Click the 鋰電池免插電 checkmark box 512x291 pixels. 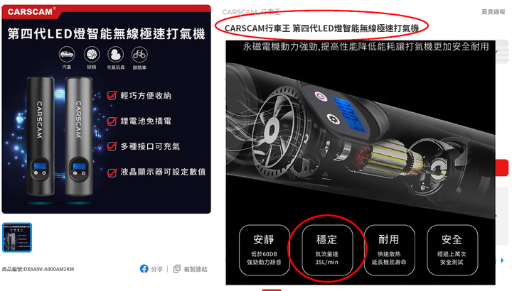[x=112, y=121]
